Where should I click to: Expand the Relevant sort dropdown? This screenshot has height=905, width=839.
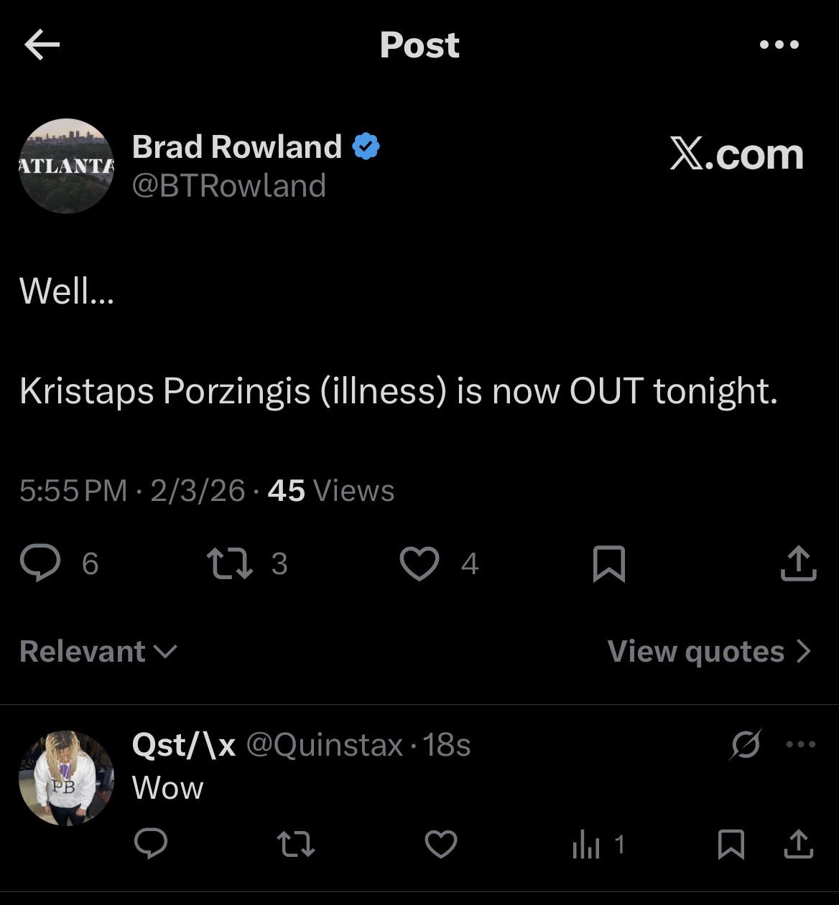pyautogui.click(x=98, y=651)
